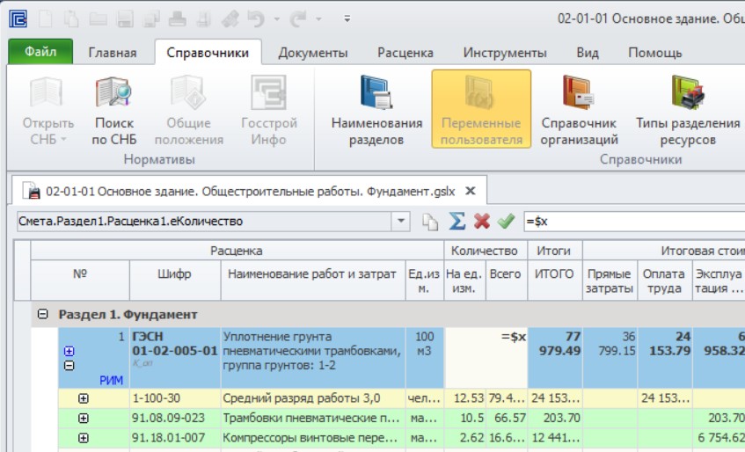Expand the 1-100-30 resource row
This screenshot has width=745, height=452.
(x=84, y=398)
